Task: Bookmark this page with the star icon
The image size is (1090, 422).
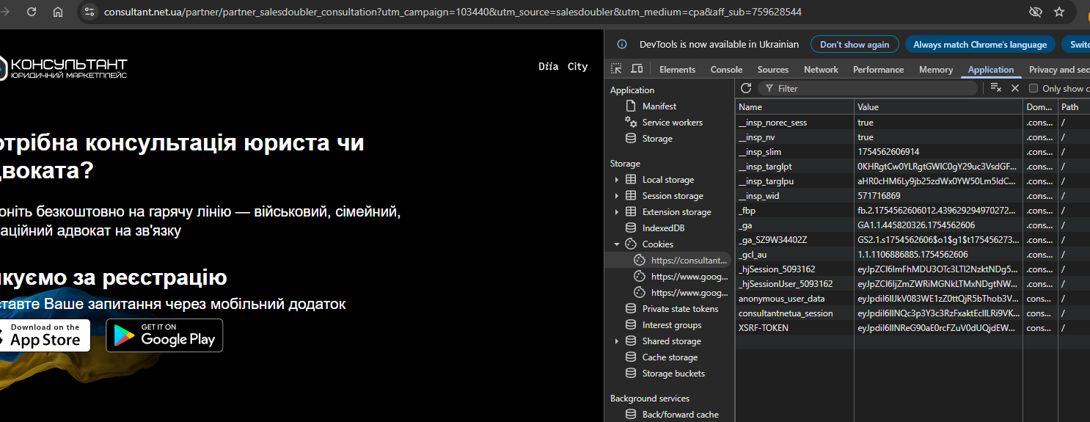Action: 1059,12
